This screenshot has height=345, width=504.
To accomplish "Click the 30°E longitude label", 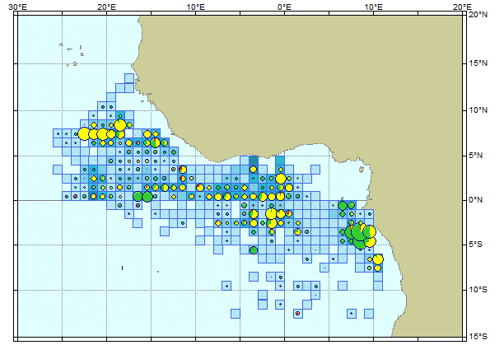I will (x=17, y=7).
